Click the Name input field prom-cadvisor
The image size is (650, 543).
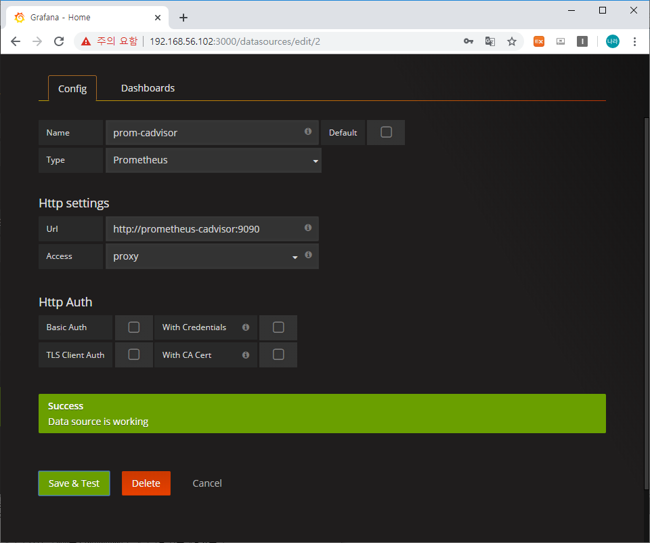click(212, 132)
